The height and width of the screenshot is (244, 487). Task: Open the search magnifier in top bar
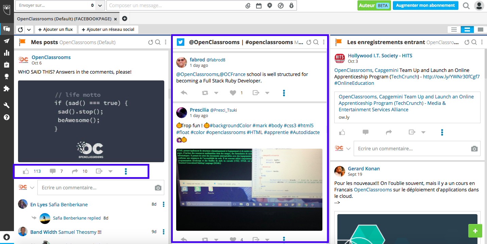coord(466,5)
